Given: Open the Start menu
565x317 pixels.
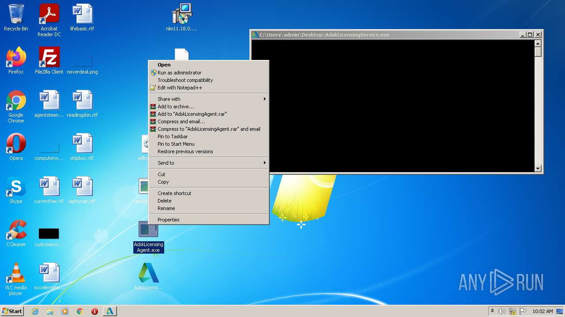Looking at the screenshot, I should tap(12, 311).
